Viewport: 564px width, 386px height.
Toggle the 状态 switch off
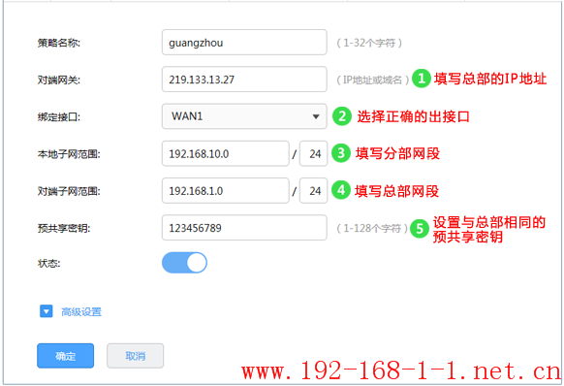[x=184, y=263]
